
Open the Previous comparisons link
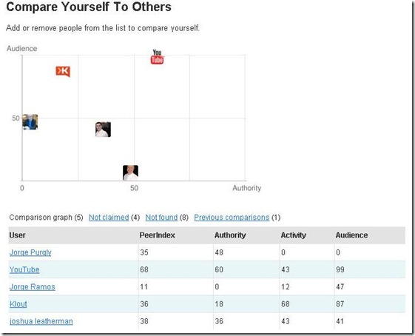click(x=232, y=218)
